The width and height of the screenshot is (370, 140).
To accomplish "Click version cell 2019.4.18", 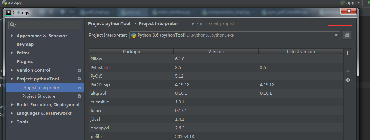I will click(184, 136).
